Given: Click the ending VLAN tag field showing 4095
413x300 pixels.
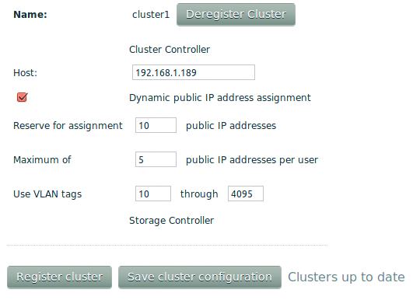Looking at the screenshot, I should [246, 194].
